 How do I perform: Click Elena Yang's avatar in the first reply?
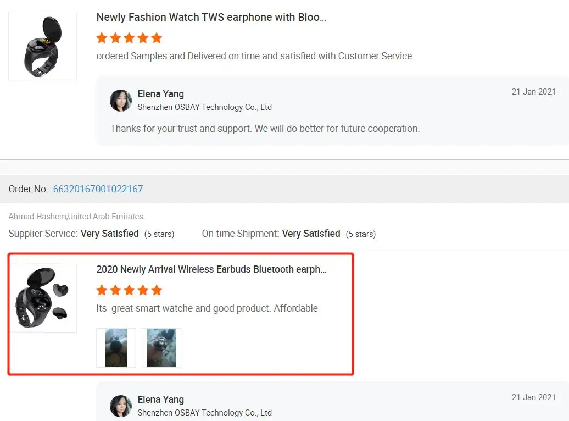click(x=121, y=101)
